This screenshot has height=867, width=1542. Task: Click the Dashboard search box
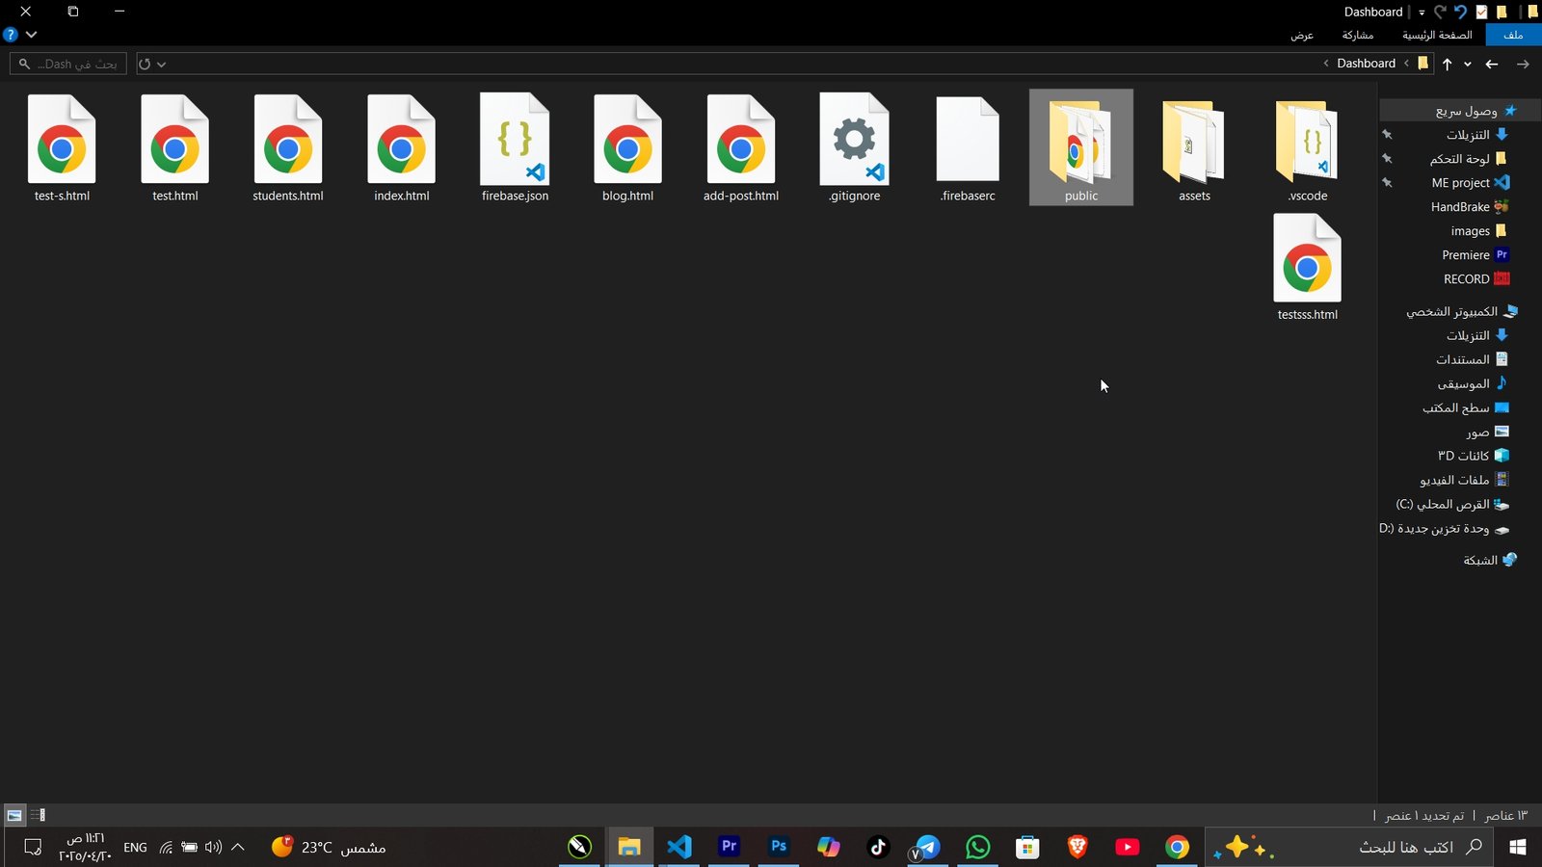click(x=68, y=64)
